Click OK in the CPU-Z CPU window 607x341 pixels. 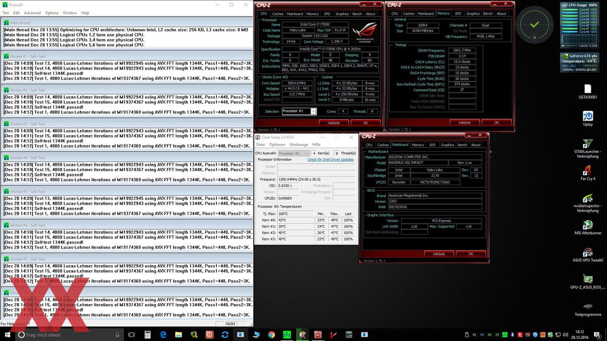click(366, 123)
